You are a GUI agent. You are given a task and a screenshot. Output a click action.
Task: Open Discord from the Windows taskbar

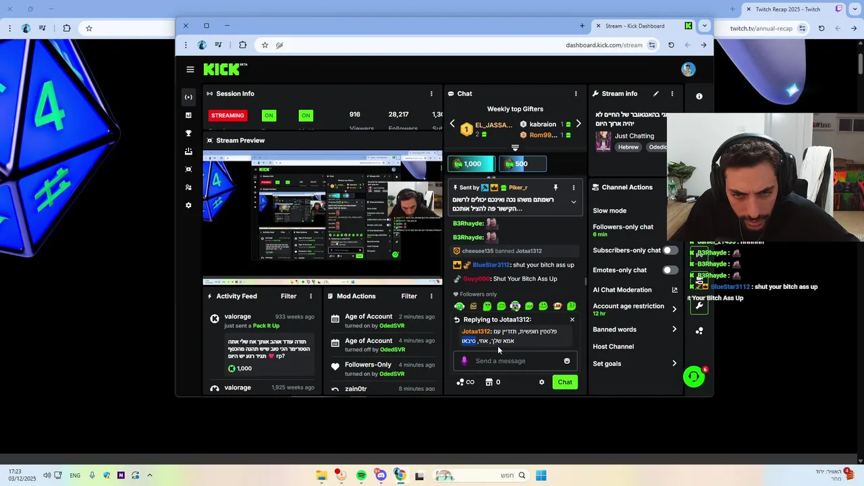pyautogui.click(x=381, y=475)
